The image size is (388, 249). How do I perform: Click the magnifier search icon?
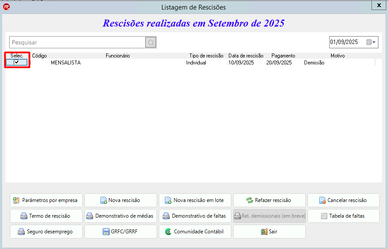coord(151,42)
